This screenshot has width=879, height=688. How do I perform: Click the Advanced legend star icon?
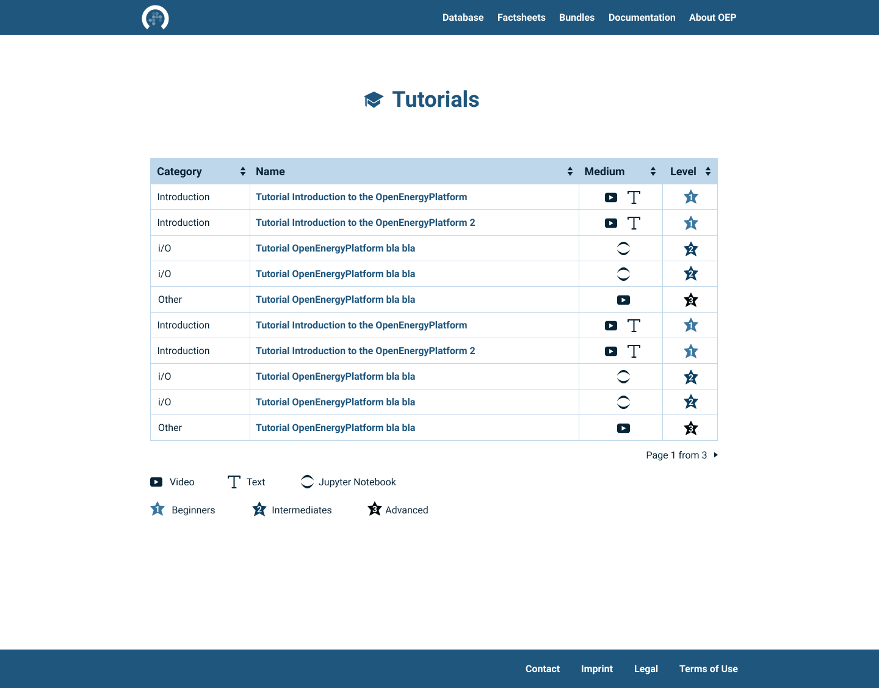click(x=375, y=509)
